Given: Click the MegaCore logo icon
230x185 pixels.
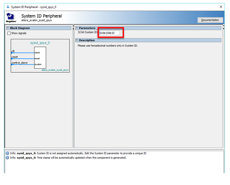Looking at the screenshot, I should (x=11, y=18).
